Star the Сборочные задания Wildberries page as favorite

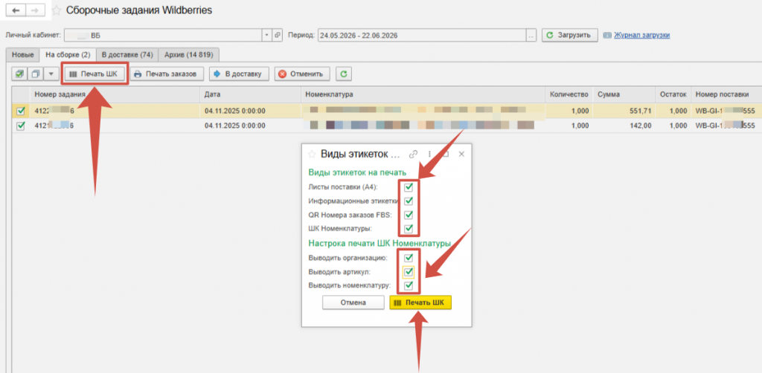(x=57, y=10)
